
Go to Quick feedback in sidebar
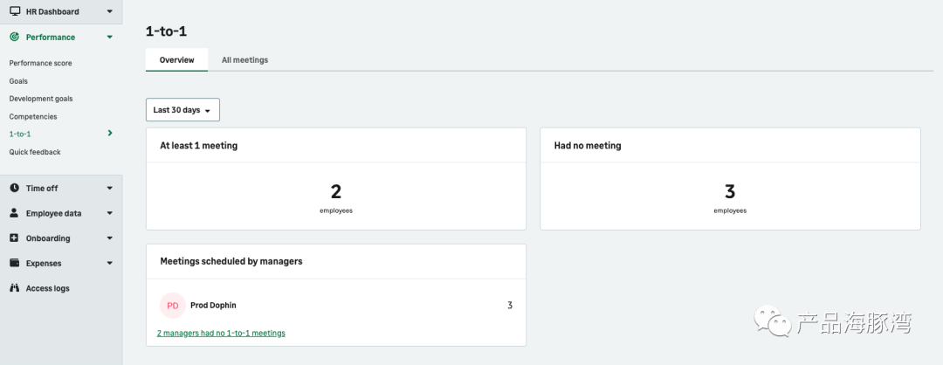pyautogui.click(x=35, y=152)
